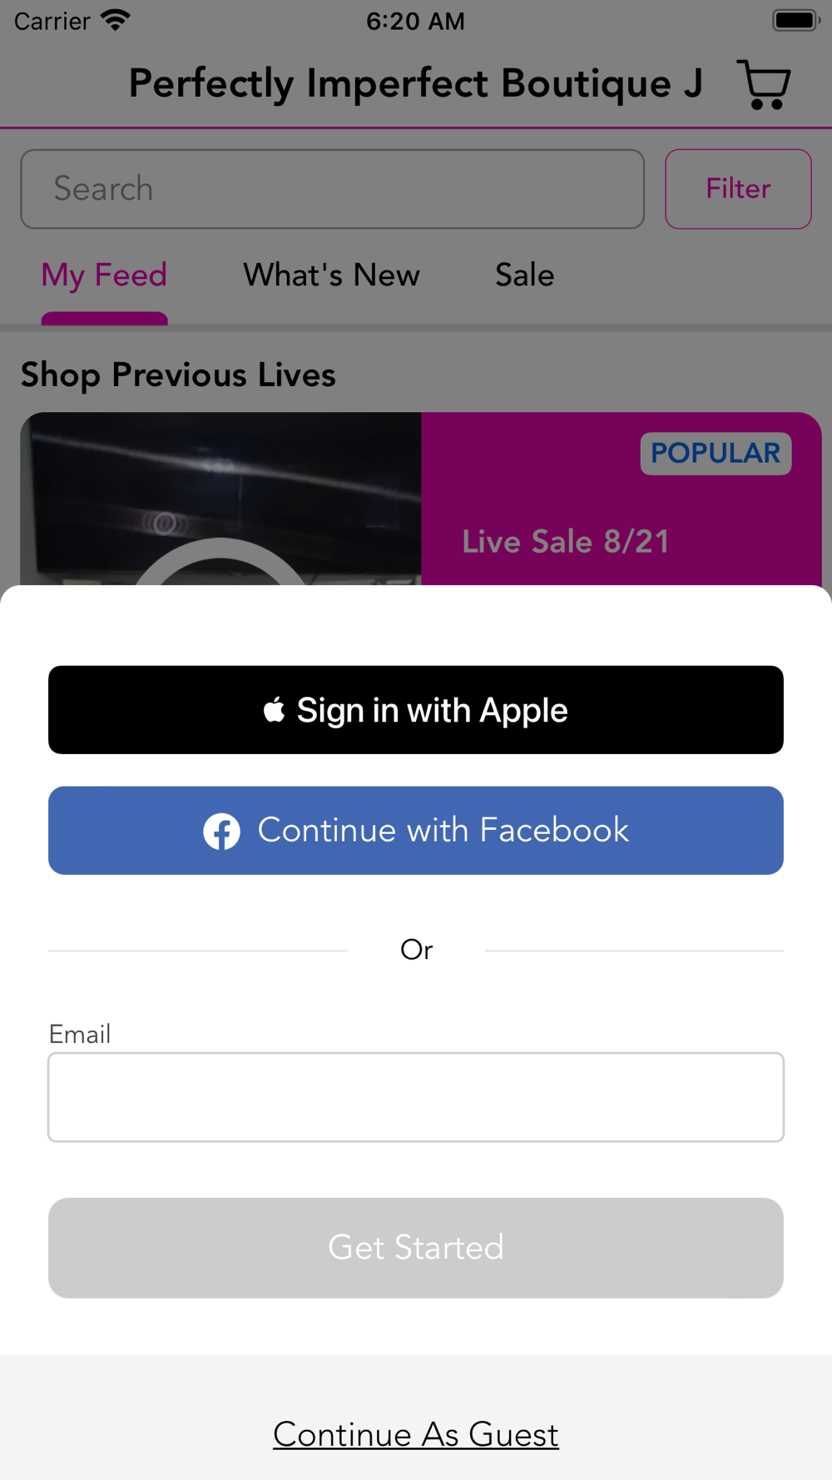
Task: Switch to the What's New tab
Action: click(x=331, y=276)
